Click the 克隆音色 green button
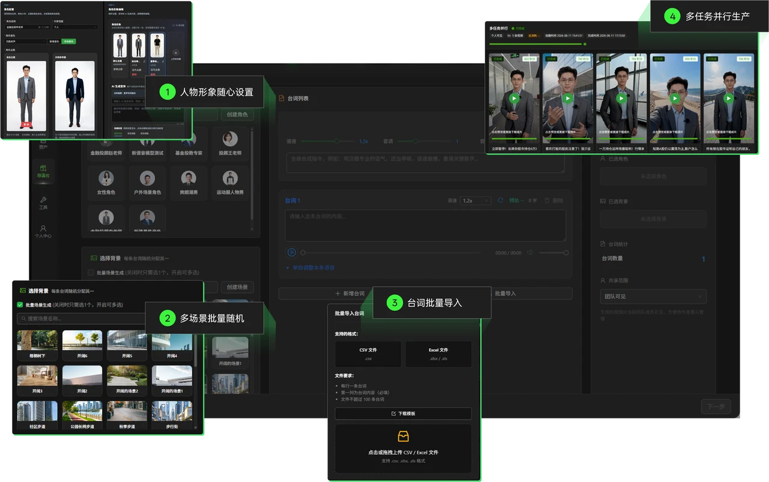Image resolution: width=769 pixels, height=482 pixels. 70,41
